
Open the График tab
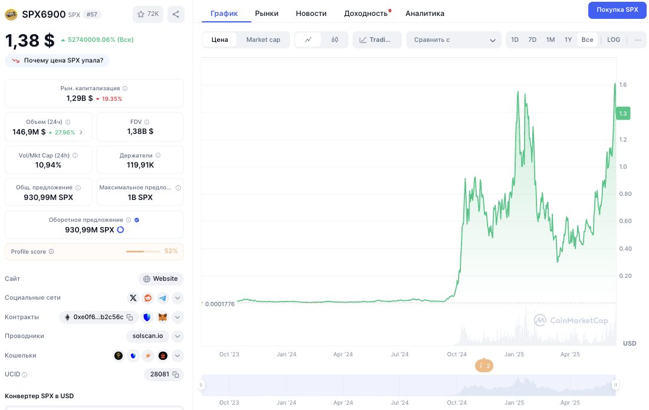[224, 13]
